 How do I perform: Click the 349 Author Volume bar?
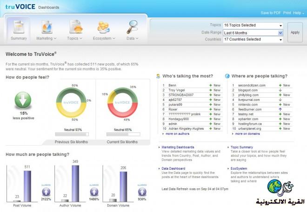tap(75, 184)
